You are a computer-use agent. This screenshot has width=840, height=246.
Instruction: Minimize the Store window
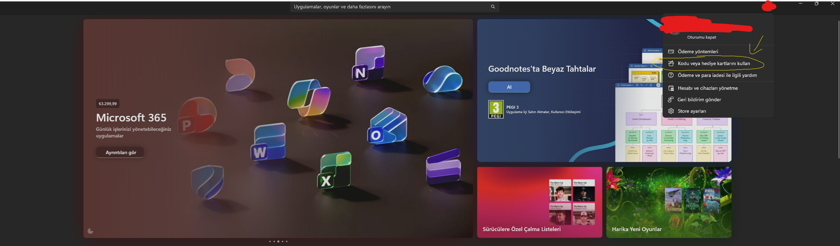click(800, 4)
